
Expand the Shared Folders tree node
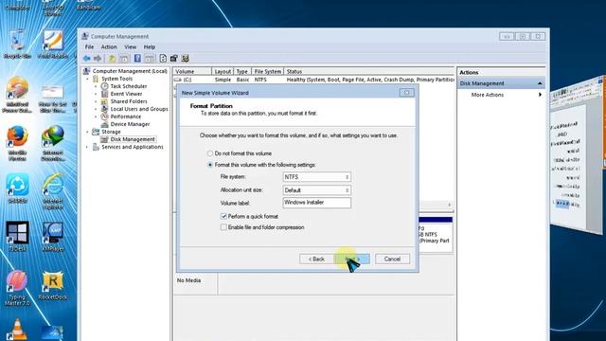(97, 101)
